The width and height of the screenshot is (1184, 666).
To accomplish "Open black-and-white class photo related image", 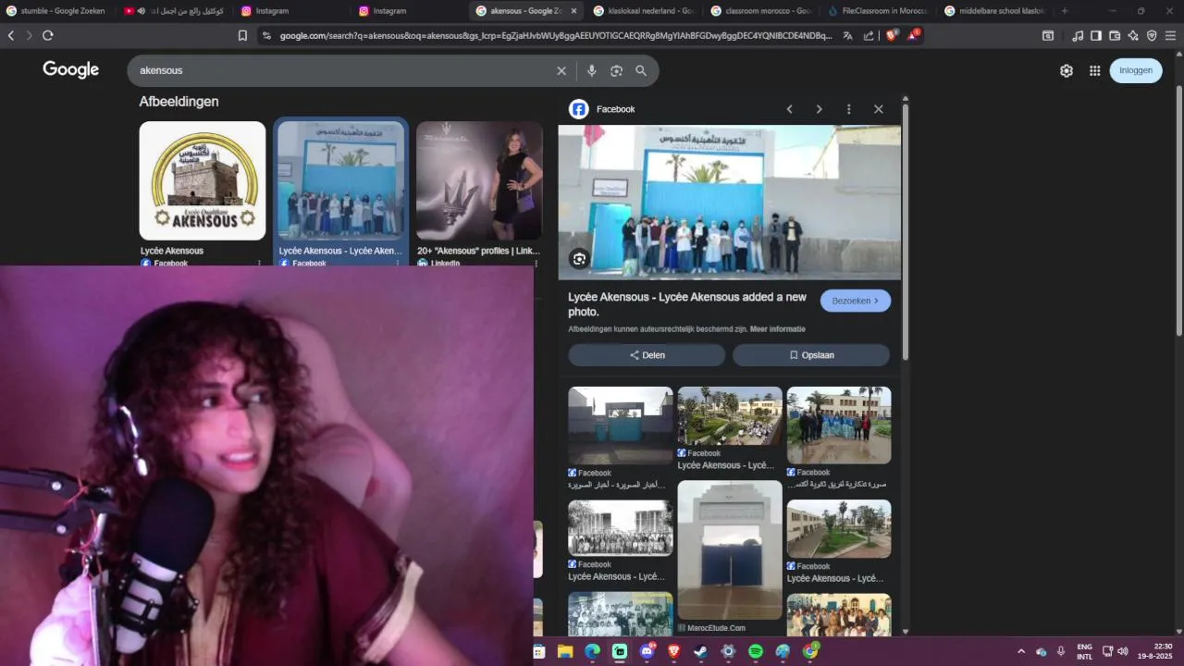I will pos(621,528).
